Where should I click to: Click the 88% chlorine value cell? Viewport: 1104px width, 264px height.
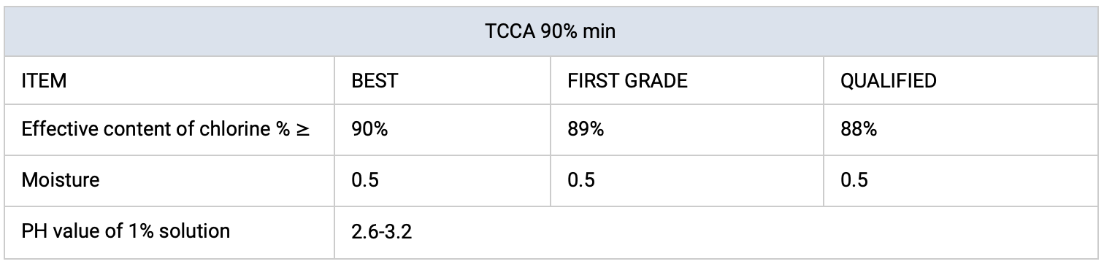(961, 131)
